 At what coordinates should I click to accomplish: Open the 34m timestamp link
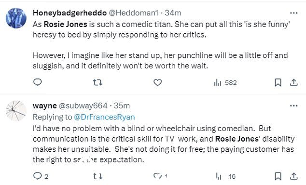click(x=173, y=13)
